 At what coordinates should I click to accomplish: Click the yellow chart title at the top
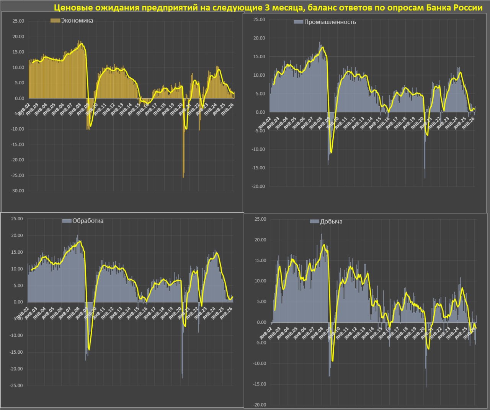click(x=268, y=7)
